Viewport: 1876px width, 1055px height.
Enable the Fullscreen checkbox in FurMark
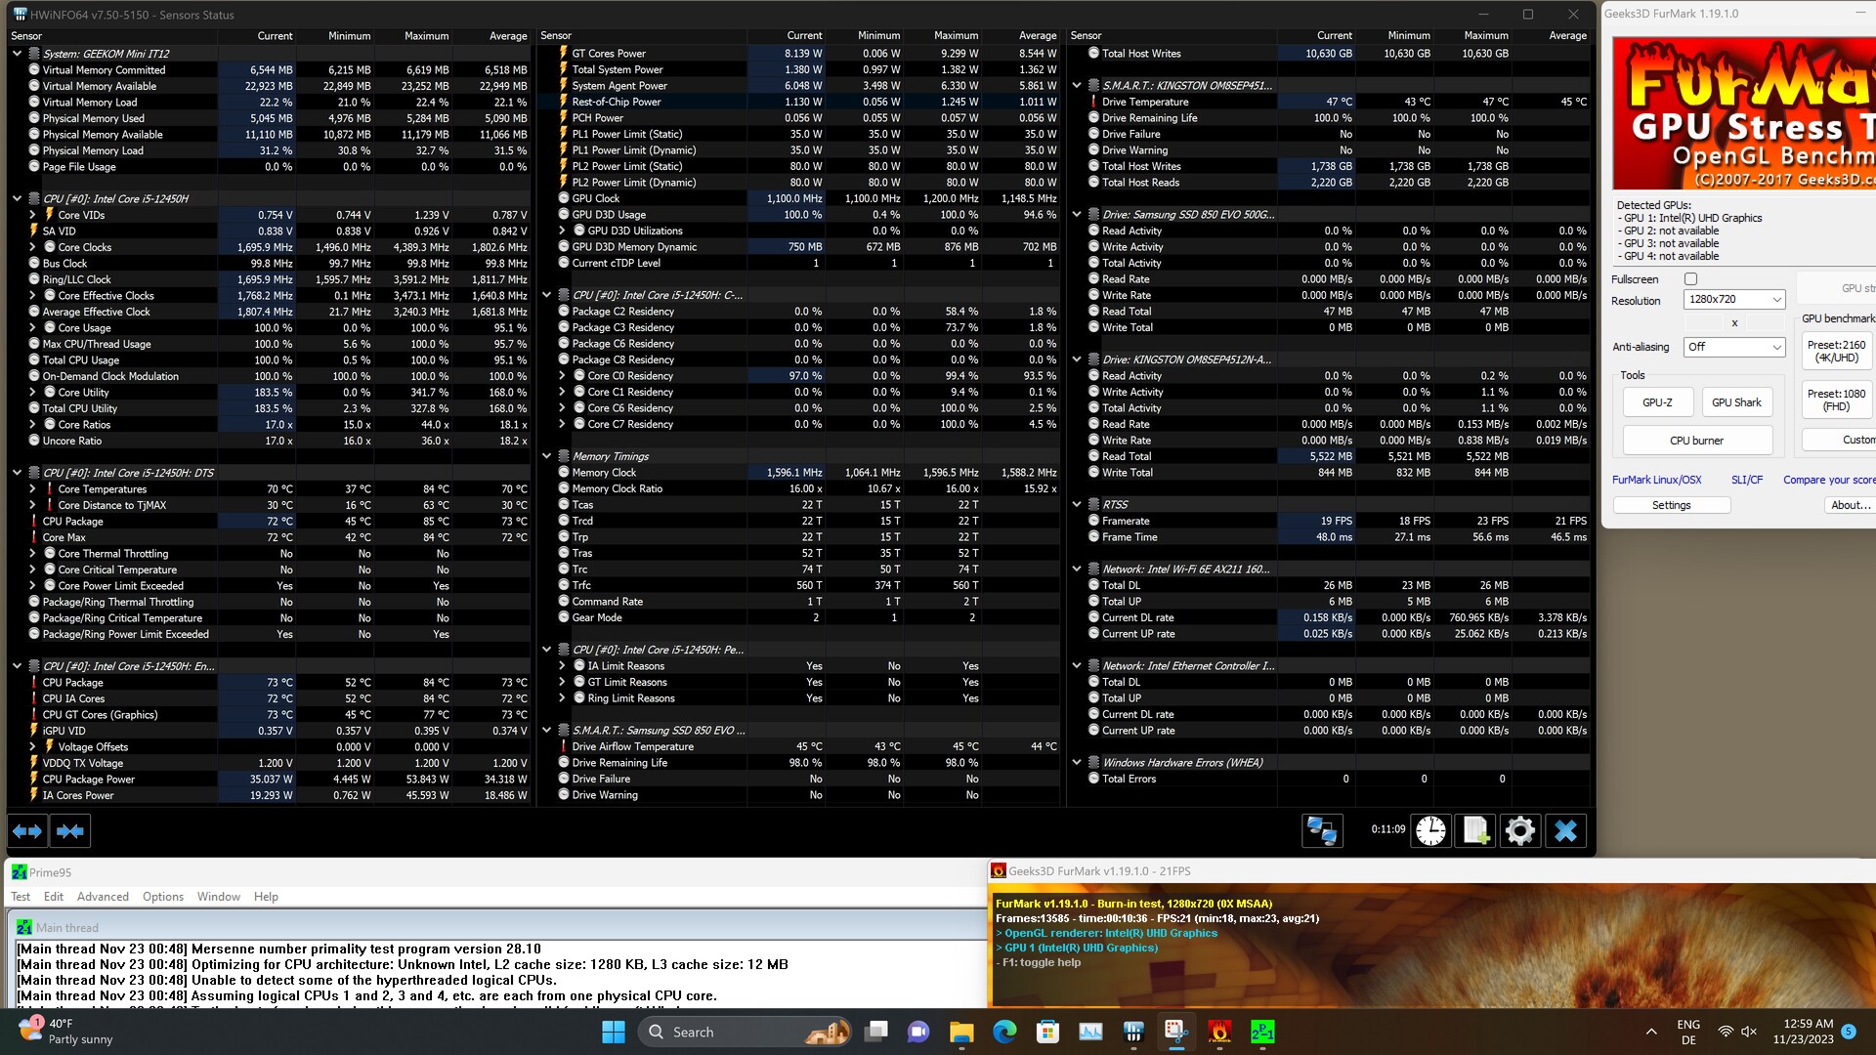pos(1691,279)
